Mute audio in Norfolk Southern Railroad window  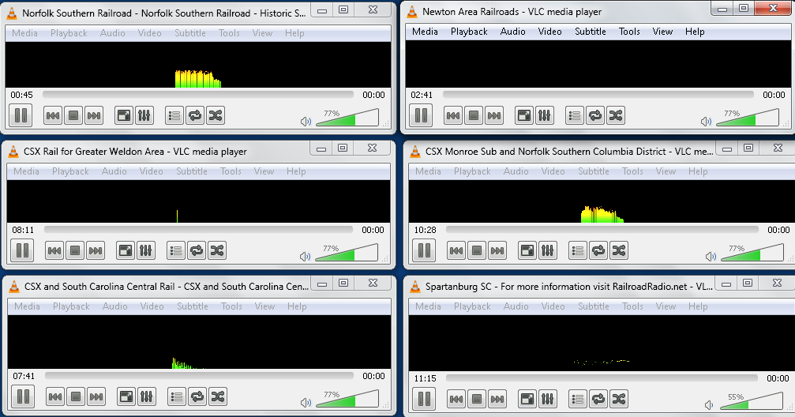306,122
